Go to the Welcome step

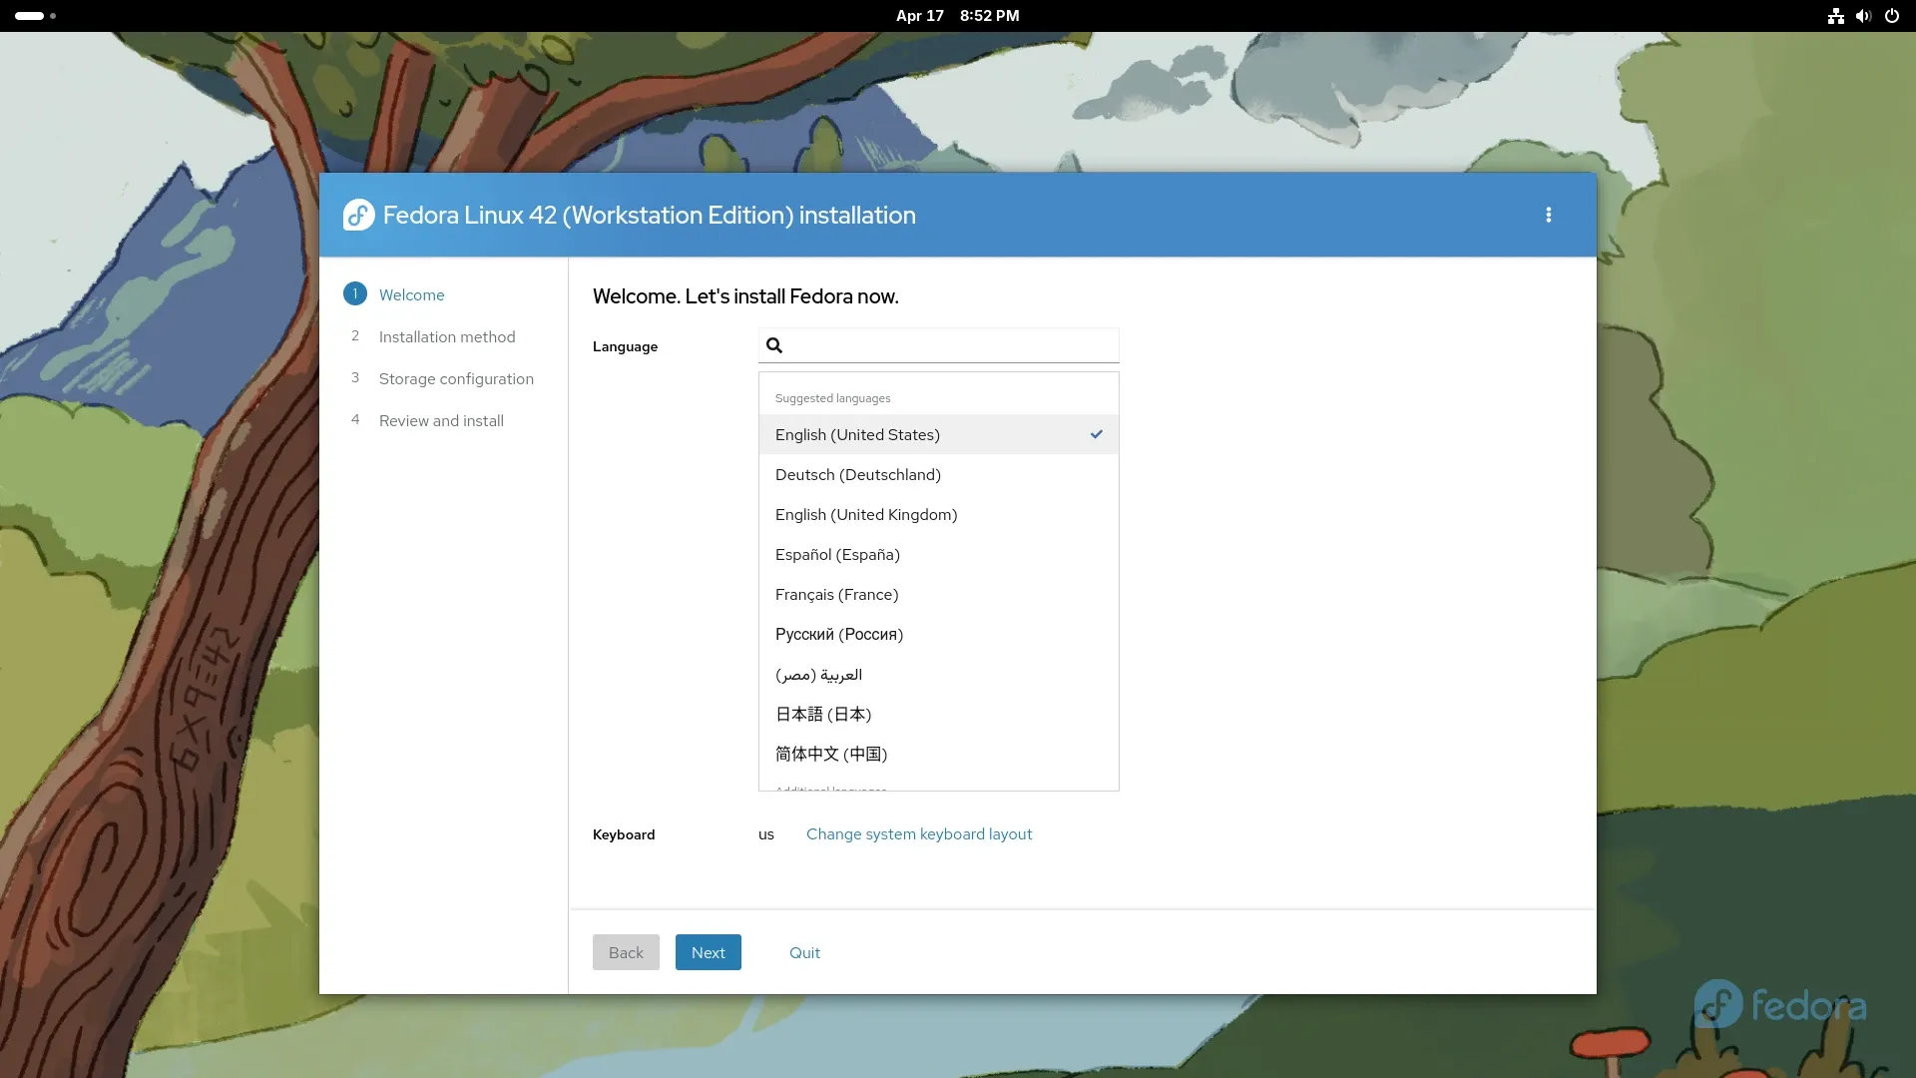[x=411, y=294]
